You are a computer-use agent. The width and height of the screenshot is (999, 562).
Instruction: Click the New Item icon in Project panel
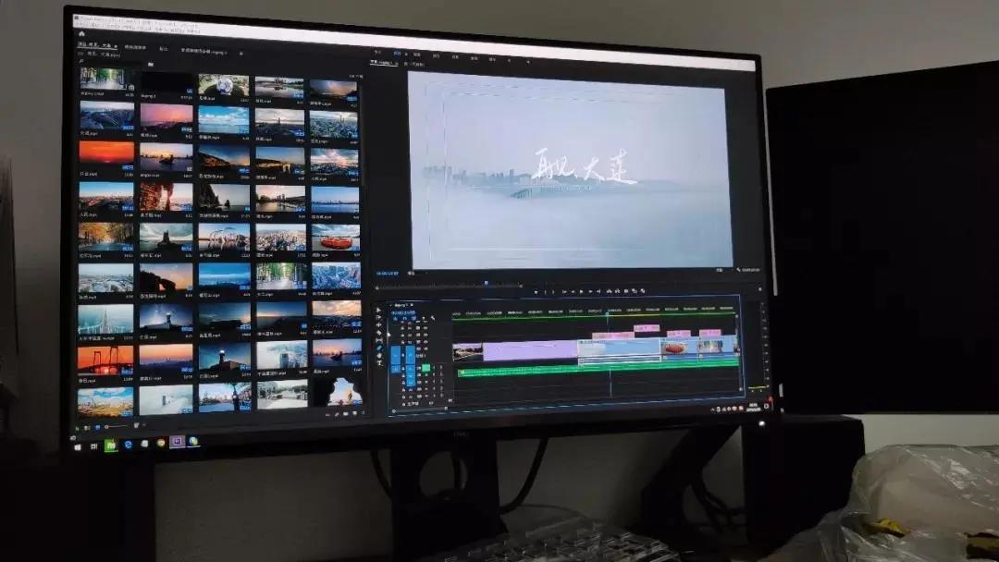click(354, 414)
